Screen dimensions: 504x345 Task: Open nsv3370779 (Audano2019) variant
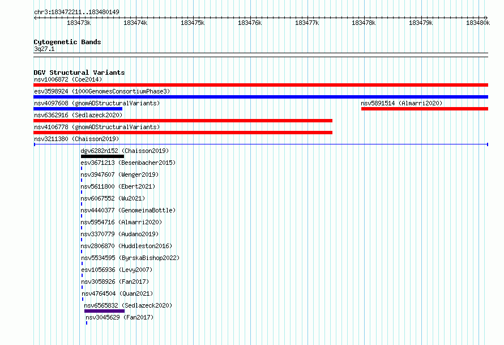click(x=119, y=234)
